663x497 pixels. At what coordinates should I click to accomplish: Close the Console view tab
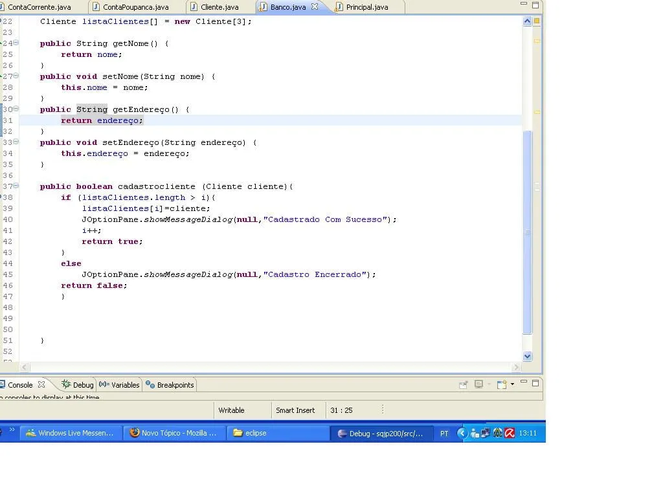click(41, 384)
